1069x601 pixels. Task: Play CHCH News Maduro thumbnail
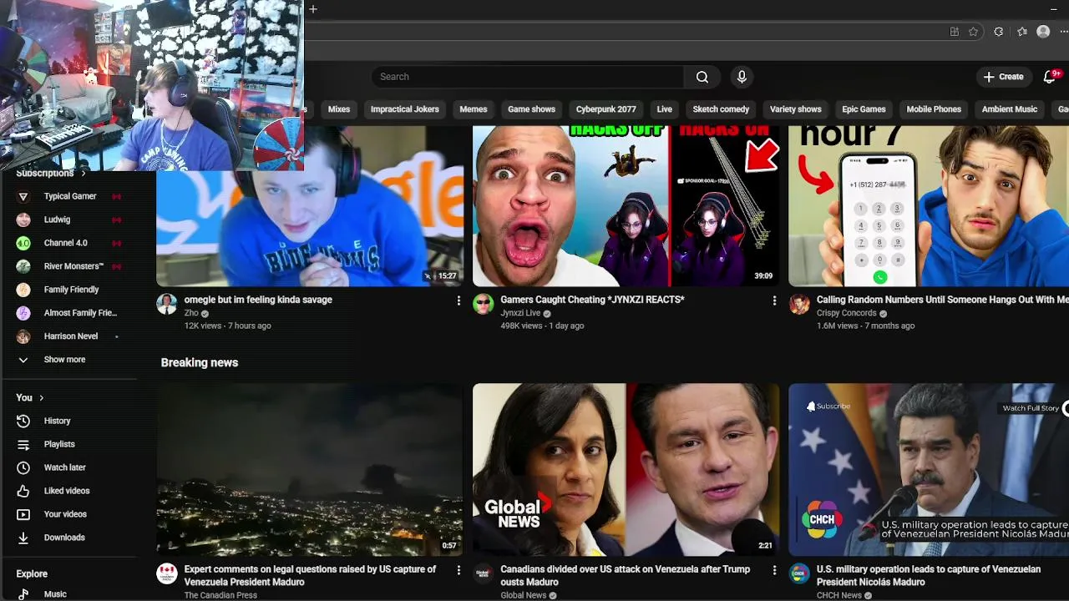(929, 470)
